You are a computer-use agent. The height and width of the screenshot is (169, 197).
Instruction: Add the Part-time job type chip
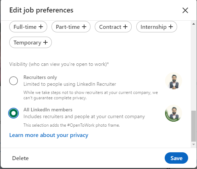pyautogui.click(x=71, y=27)
